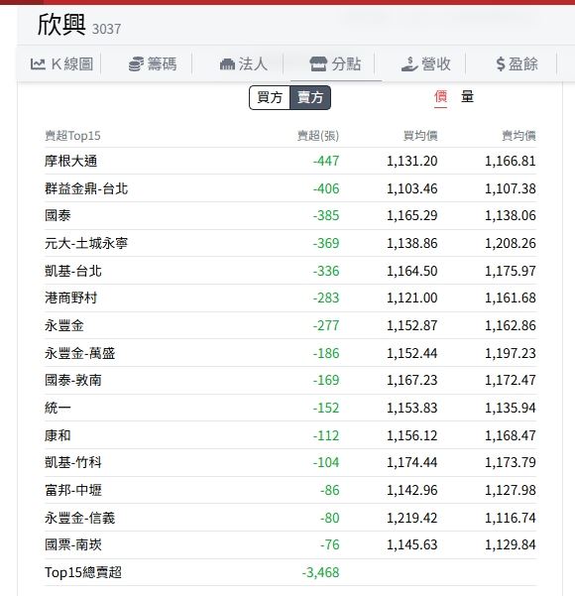Click the -369 net sell value

[326, 243]
